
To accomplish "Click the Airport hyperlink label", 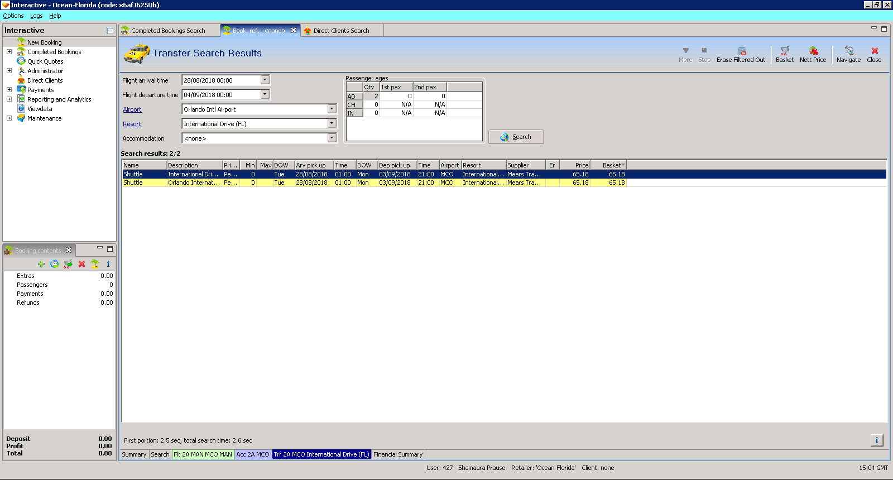I will point(132,109).
